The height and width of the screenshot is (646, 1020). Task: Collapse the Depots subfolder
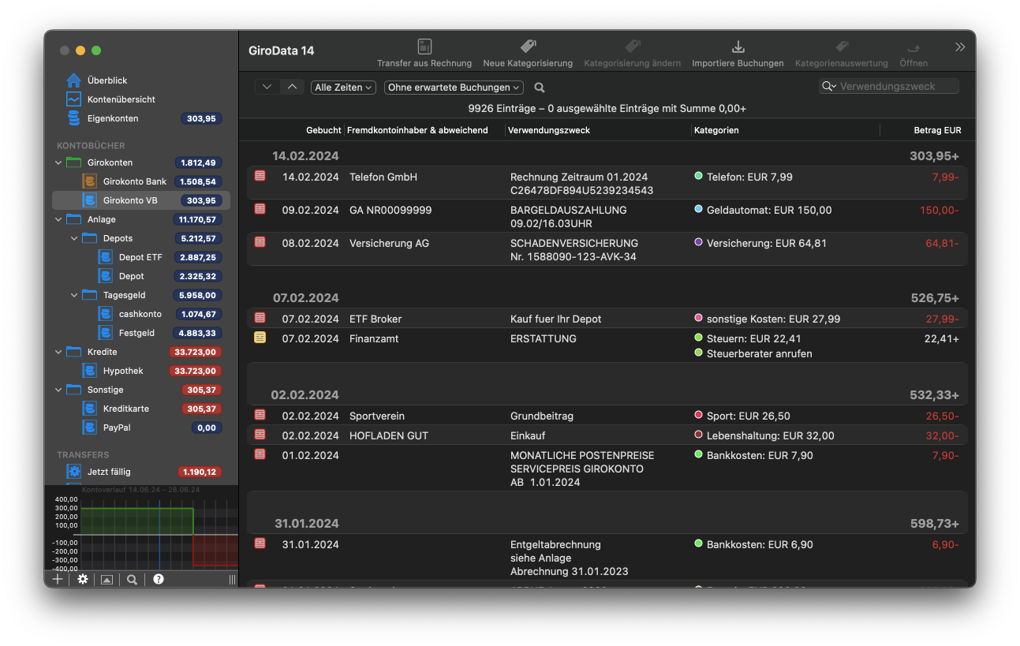tap(74, 238)
